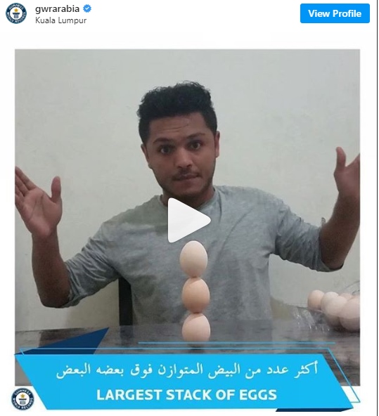Click the blue verified badge
The image size is (379, 416).
87,8
